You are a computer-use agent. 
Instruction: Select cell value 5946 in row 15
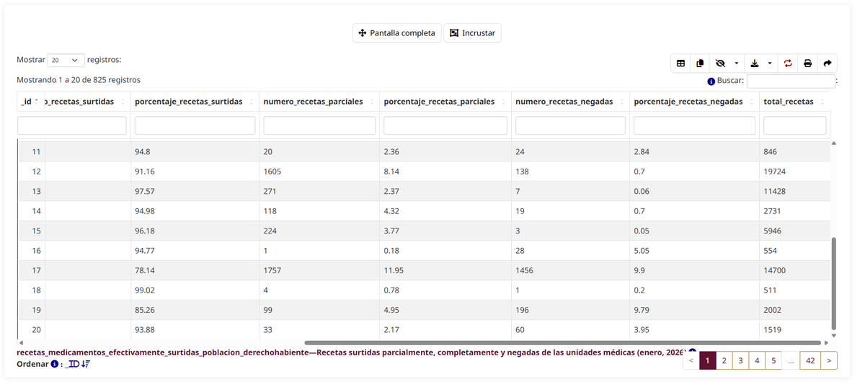click(772, 231)
